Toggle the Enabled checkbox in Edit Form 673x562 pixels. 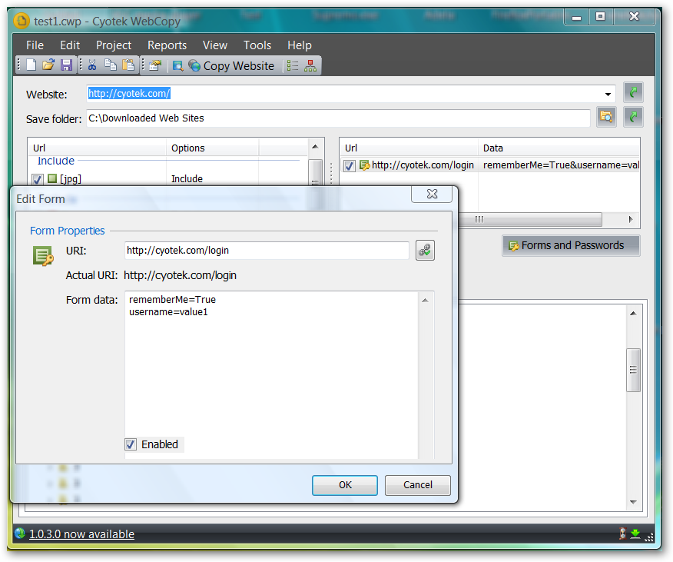(x=131, y=444)
